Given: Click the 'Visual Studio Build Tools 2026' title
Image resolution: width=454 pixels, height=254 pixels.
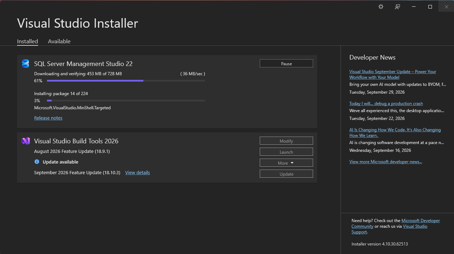Looking at the screenshot, I should [76, 141].
